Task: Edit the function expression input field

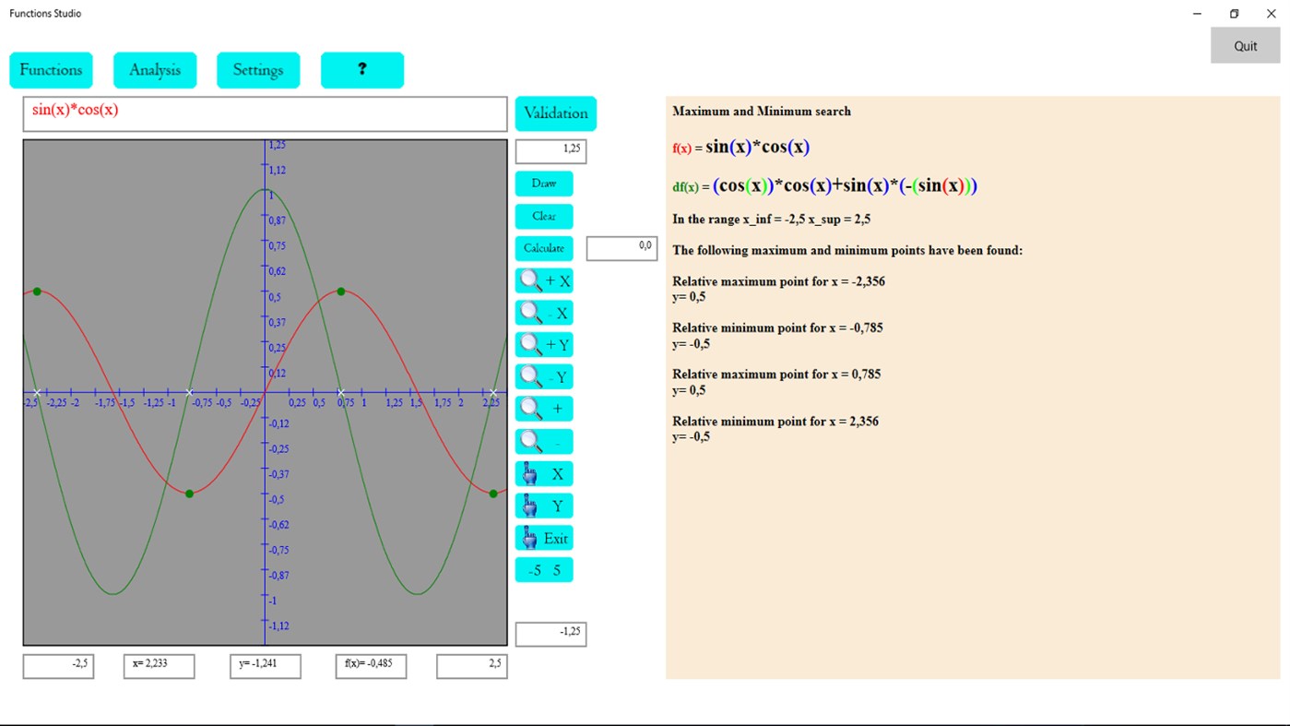Action: [265, 113]
